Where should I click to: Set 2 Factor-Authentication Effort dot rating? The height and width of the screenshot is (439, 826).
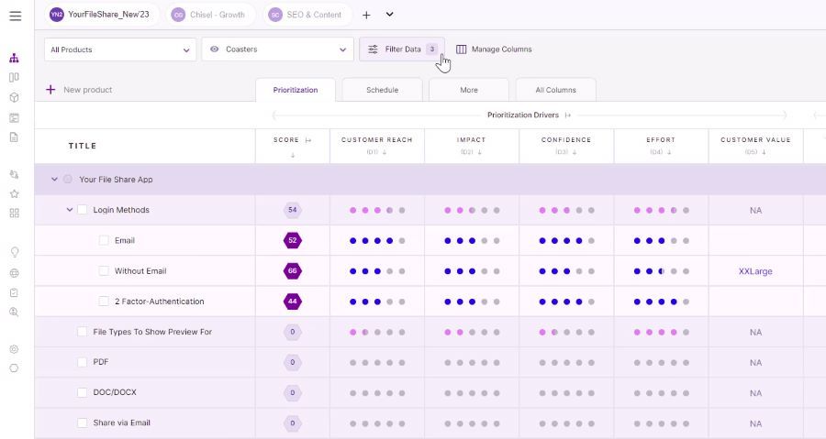[x=661, y=302]
